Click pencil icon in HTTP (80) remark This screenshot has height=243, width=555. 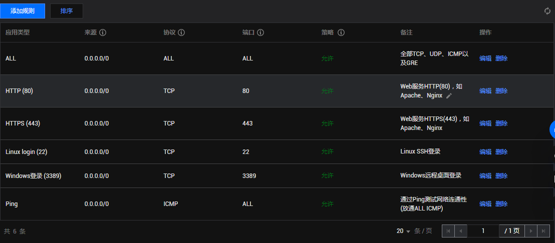click(x=449, y=95)
